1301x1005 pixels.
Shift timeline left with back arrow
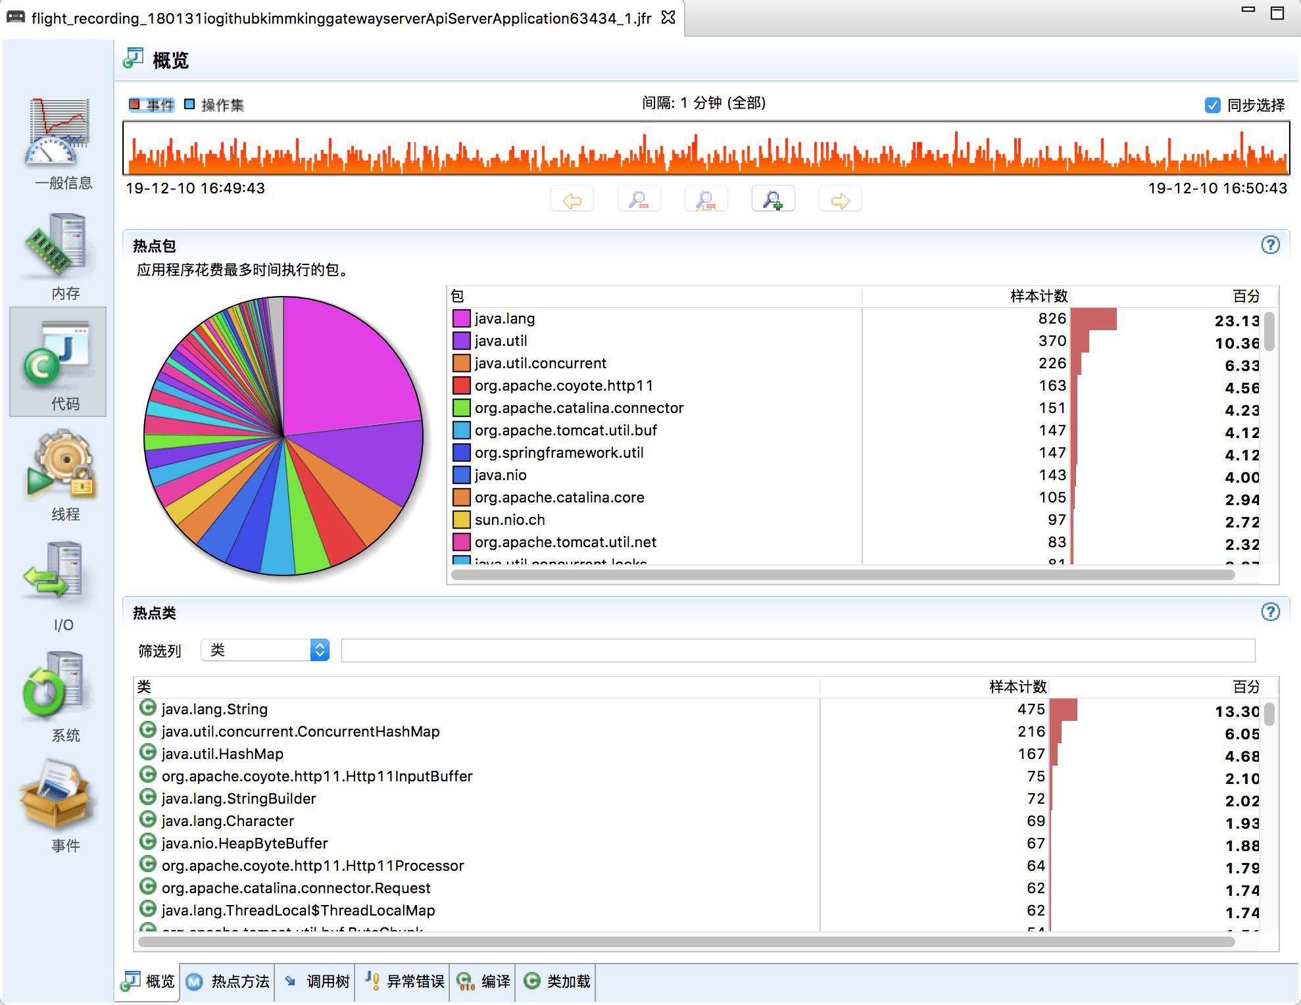(572, 200)
